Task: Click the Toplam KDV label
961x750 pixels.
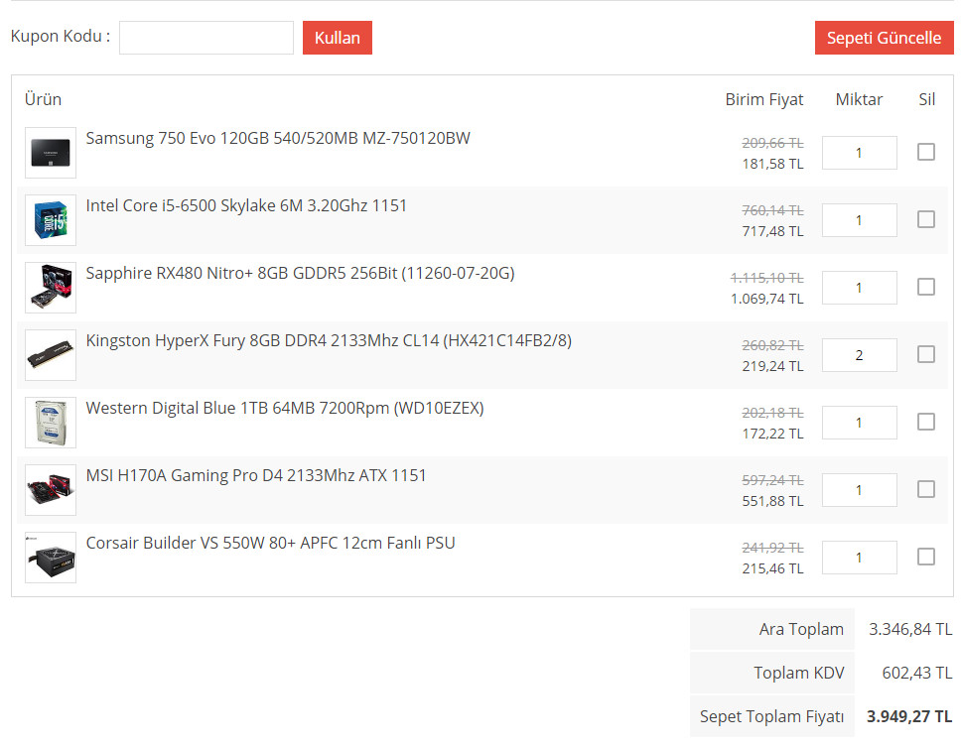Action: pyautogui.click(x=798, y=673)
